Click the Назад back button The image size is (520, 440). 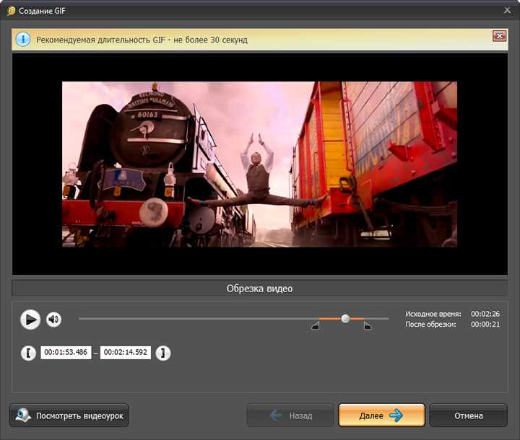coord(290,415)
